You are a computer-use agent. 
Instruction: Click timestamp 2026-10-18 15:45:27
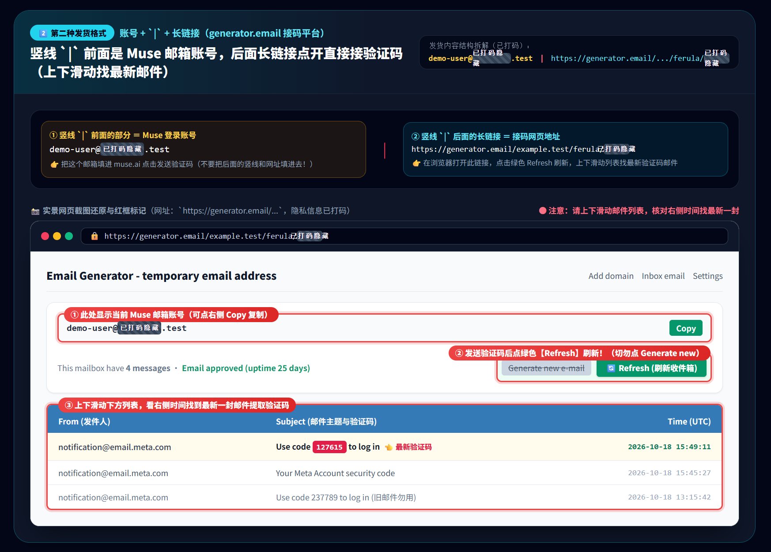(669, 473)
